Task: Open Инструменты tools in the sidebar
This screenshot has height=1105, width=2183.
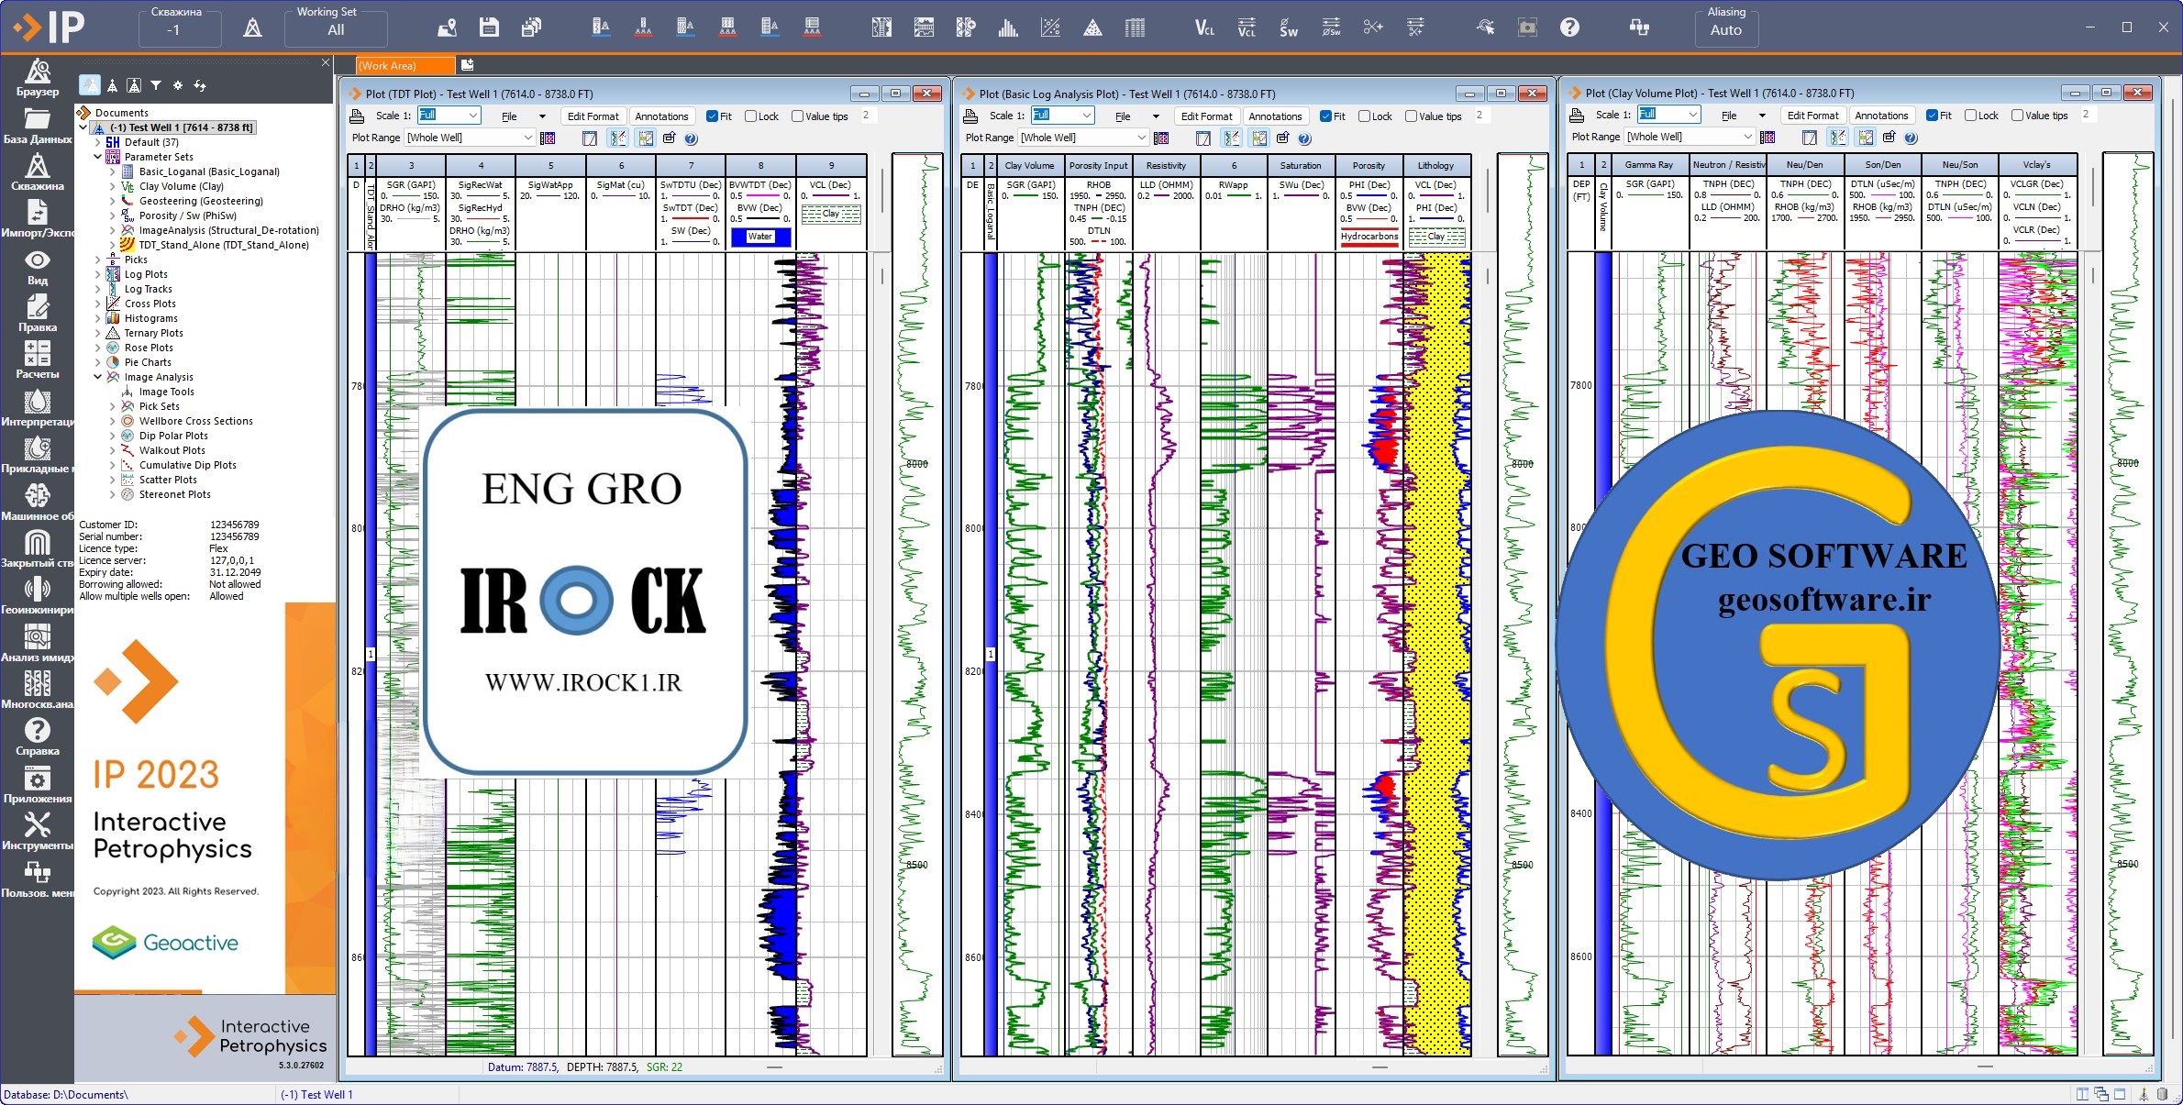Action: 37,831
